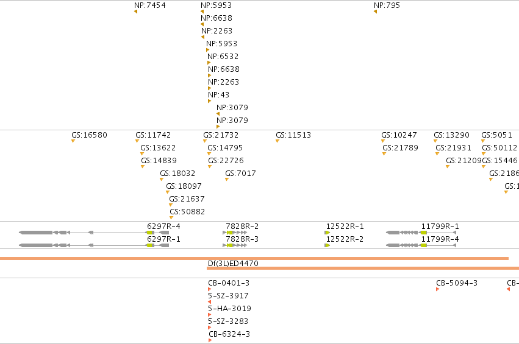Open the GS:5051 feature label
Viewport: 519px width, 344px height.
point(496,135)
